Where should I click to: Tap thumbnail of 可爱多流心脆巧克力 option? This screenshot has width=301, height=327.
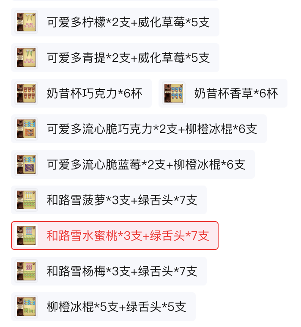(26, 129)
